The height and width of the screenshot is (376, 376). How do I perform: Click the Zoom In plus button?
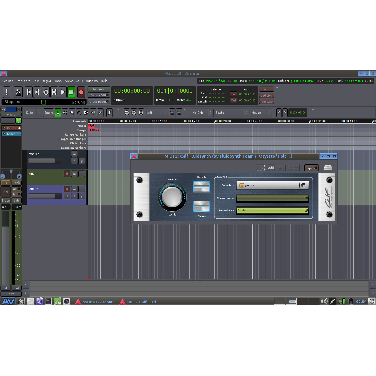pyautogui.click(x=134, y=112)
